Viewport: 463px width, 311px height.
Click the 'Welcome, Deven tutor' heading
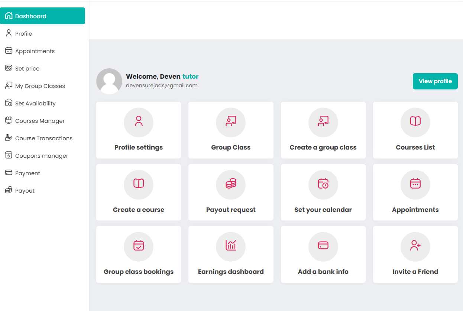(162, 76)
